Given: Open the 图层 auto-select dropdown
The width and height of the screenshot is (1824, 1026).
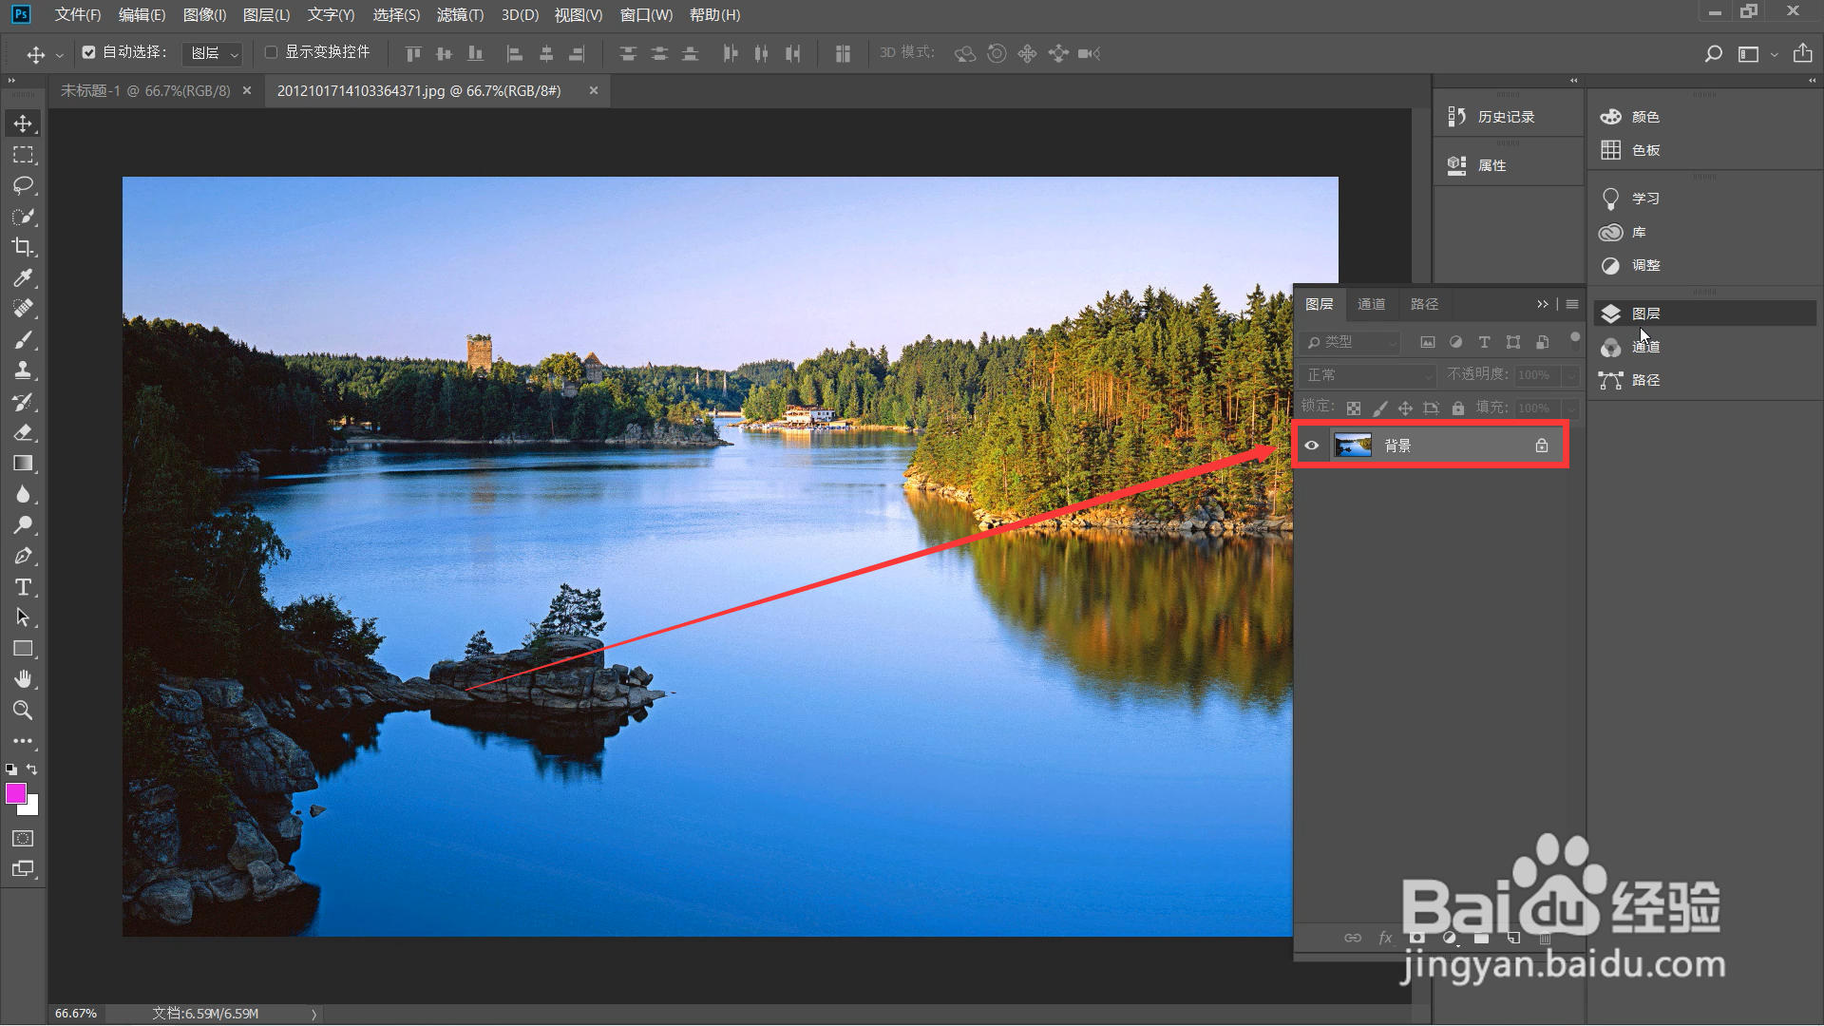Looking at the screenshot, I should [213, 54].
